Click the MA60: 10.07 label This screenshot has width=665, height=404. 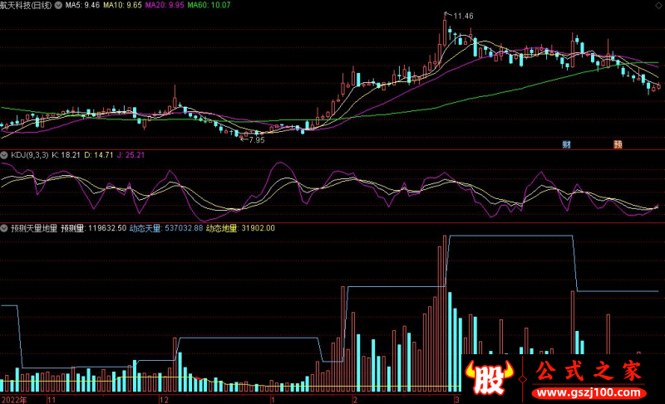209,6
